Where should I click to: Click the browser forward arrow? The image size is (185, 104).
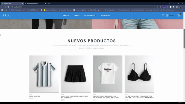click(x=5, y=7)
